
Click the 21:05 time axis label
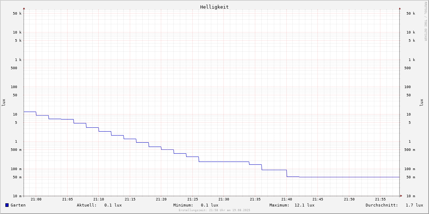(x=68, y=199)
